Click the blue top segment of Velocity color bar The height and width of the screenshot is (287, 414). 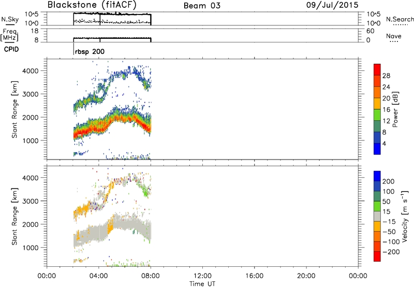377,176
